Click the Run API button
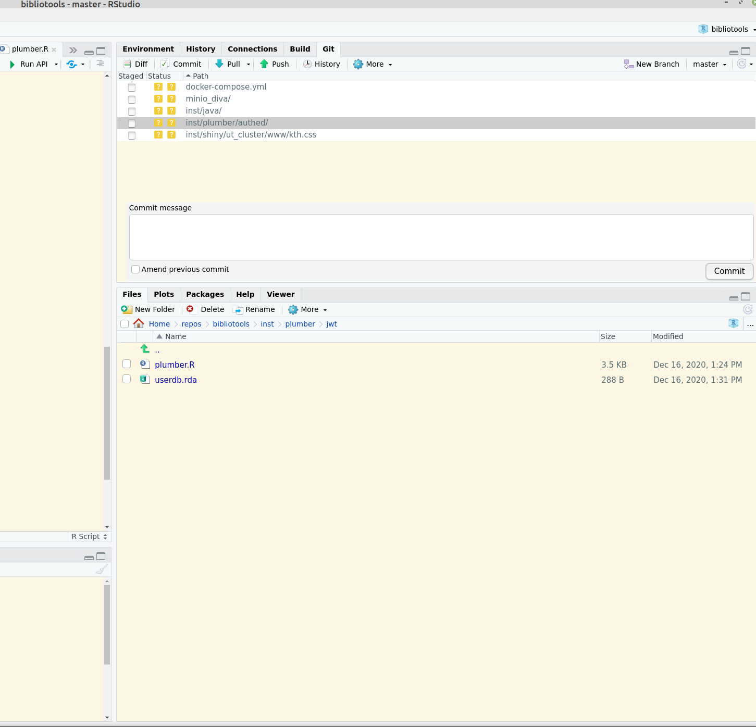 point(32,64)
